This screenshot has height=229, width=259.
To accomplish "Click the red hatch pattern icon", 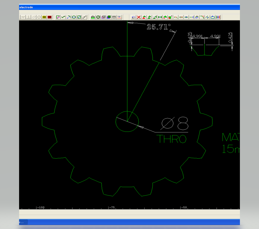I will 50,17.
